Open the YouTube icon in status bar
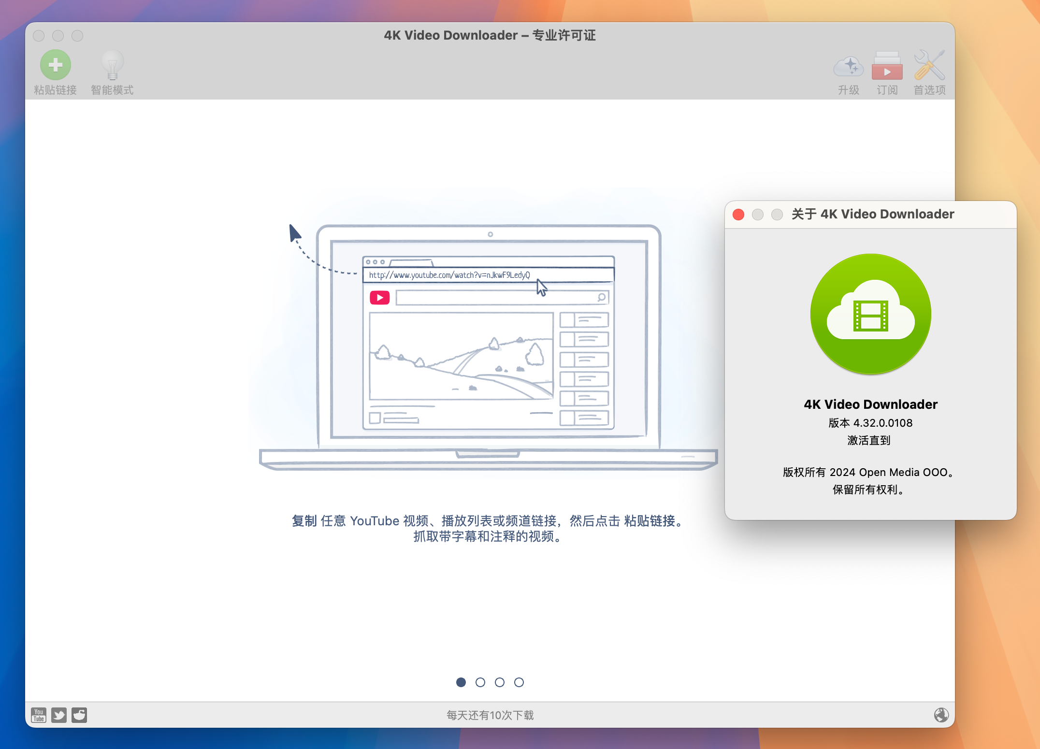1040x749 pixels. 39,715
